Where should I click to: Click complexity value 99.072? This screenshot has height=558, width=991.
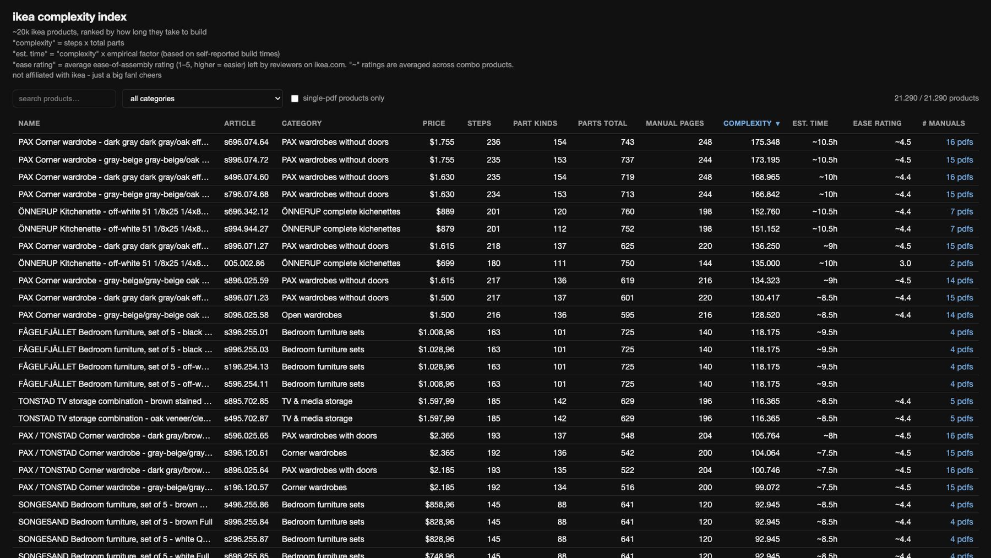tap(767, 487)
